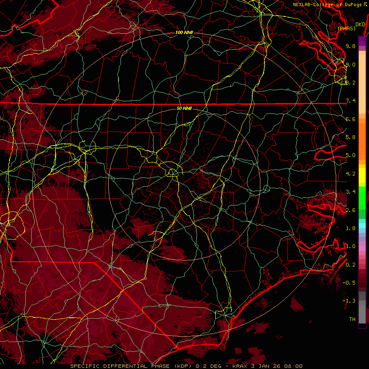Pick the light peach swatch on color bar
The width and height of the screenshot is (369, 369).
[362, 84]
